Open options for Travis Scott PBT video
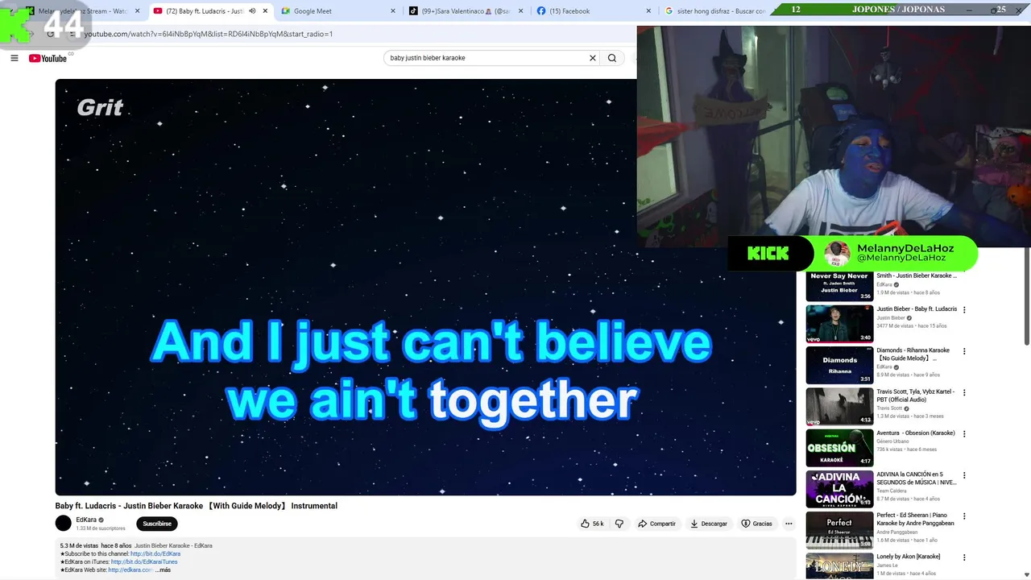The width and height of the screenshot is (1031, 580). pyautogui.click(x=964, y=393)
